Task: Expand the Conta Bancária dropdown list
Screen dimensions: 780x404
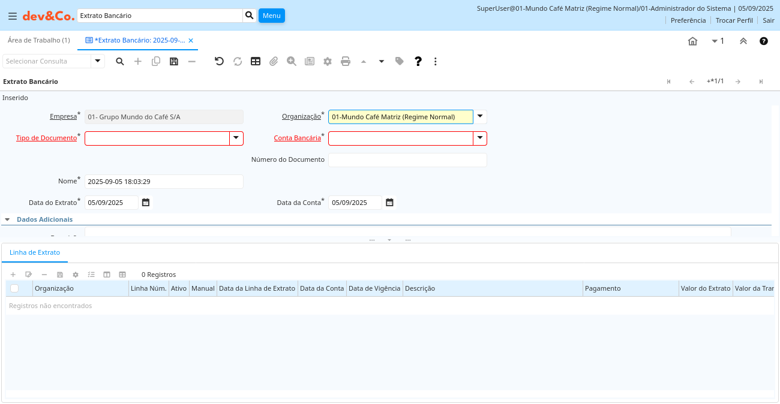Action: click(480, 138)
